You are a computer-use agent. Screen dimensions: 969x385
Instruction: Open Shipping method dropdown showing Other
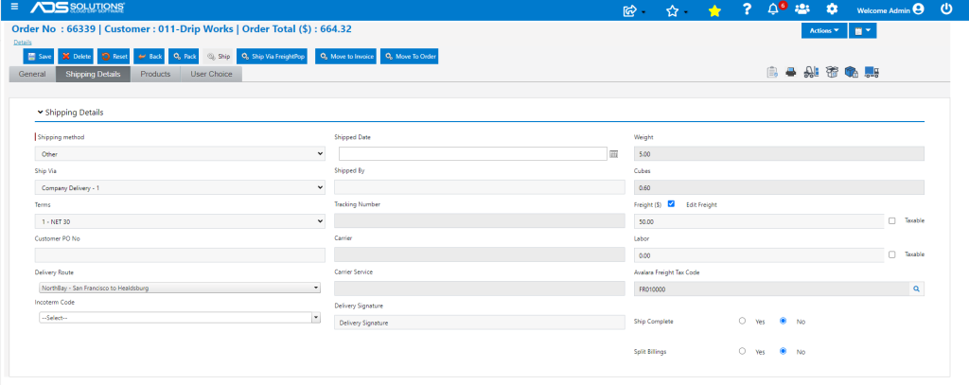click(x=181, y=154)
